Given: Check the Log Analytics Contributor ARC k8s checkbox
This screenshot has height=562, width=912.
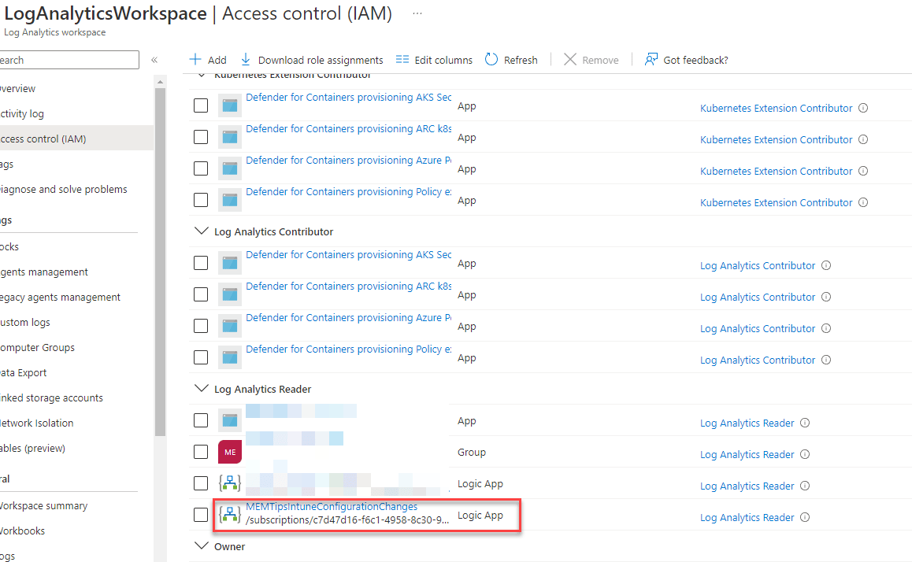Looking at the screenshot, I should (201, 294).
